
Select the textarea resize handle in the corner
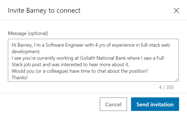[x=177, y=79]
